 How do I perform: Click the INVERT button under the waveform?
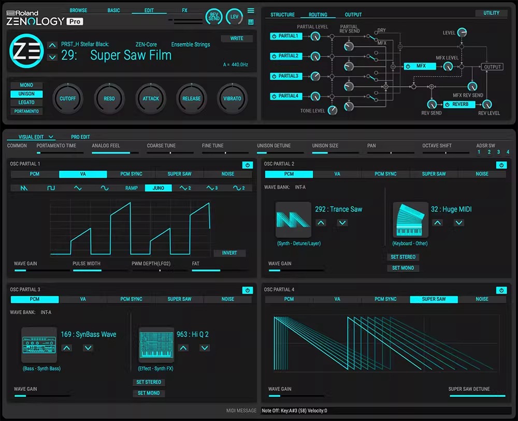pyautogui.click(x=229, y=253)
